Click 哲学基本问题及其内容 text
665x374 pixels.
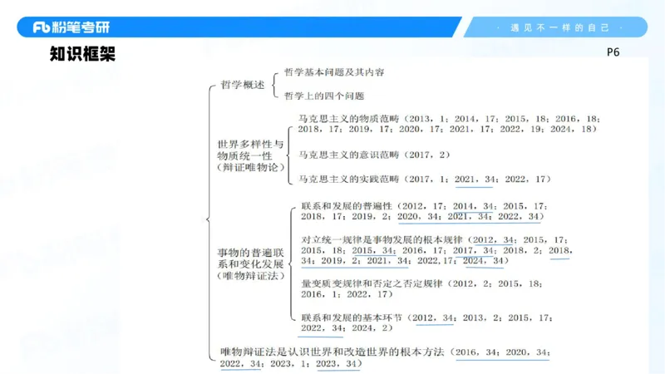click(x=334, y=72)
